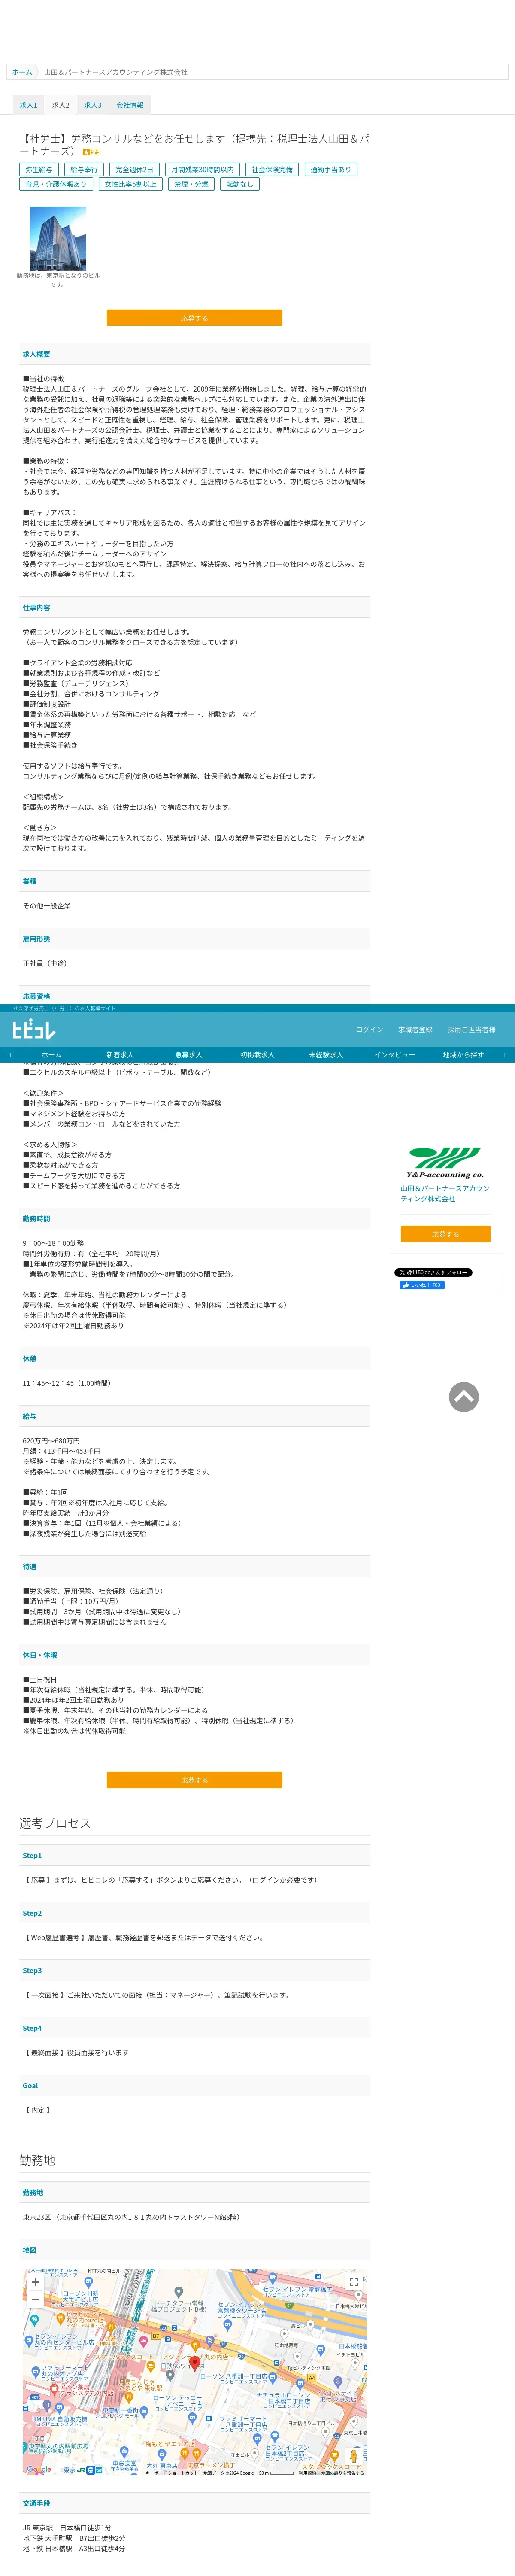The width and height of the screenshot is (515, 2576).
Task: Select the 求人2 tab
Action: [x=61, y=105]
